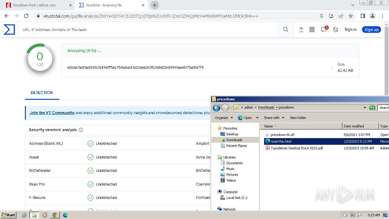Click the search magnifier icon in VirusTotal
Screen dimensions: 389x219
click(286, 30)
